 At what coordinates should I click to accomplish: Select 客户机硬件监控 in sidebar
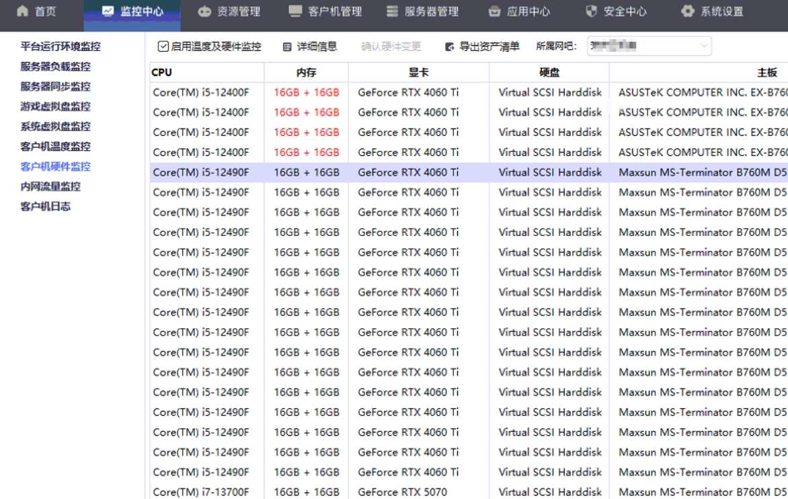[55, 166]
